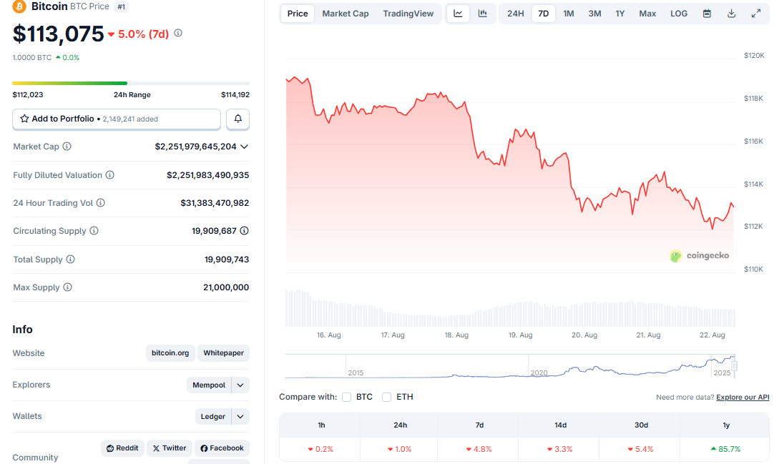Viewport: 784px width, 464px height.
Task: Follow the Explore our API link
Action: [743, 398]
